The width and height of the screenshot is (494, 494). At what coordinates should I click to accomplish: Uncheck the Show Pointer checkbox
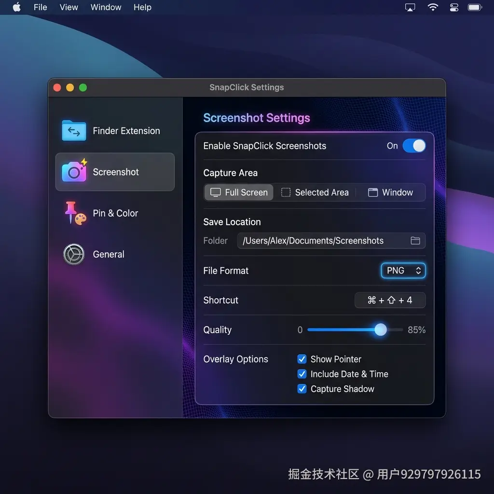(302, 359)
